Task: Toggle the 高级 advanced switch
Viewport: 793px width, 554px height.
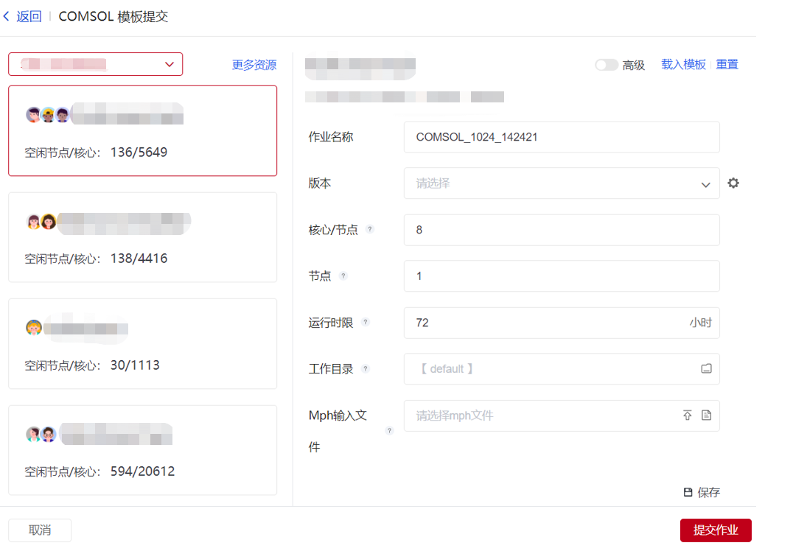Action: pyautogui.click(x=606, y=65)
